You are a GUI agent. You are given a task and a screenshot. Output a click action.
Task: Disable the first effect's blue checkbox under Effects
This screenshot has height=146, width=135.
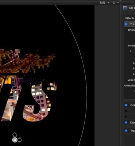click(126, 24)
